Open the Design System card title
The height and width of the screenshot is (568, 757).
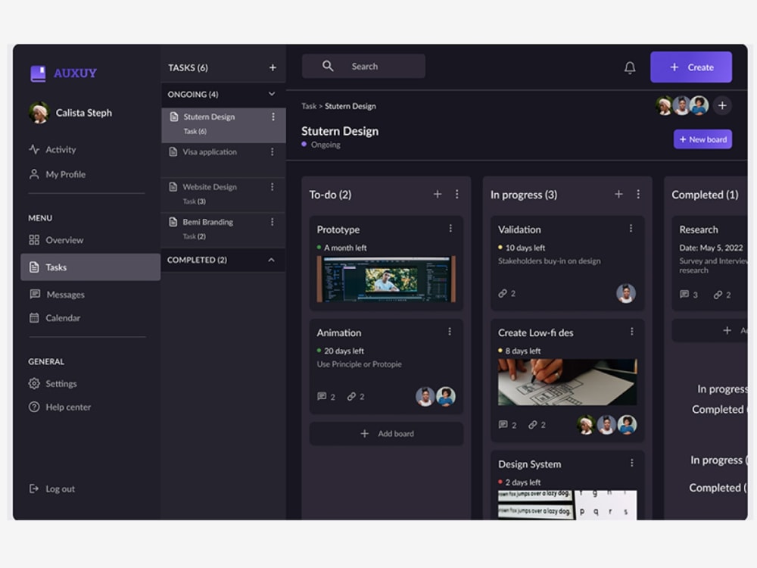point(529,464)
